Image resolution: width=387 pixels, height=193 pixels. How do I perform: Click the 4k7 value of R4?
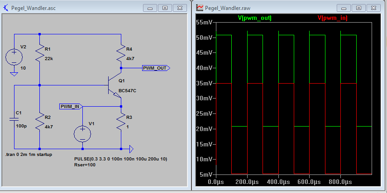[x=130, y=59]
